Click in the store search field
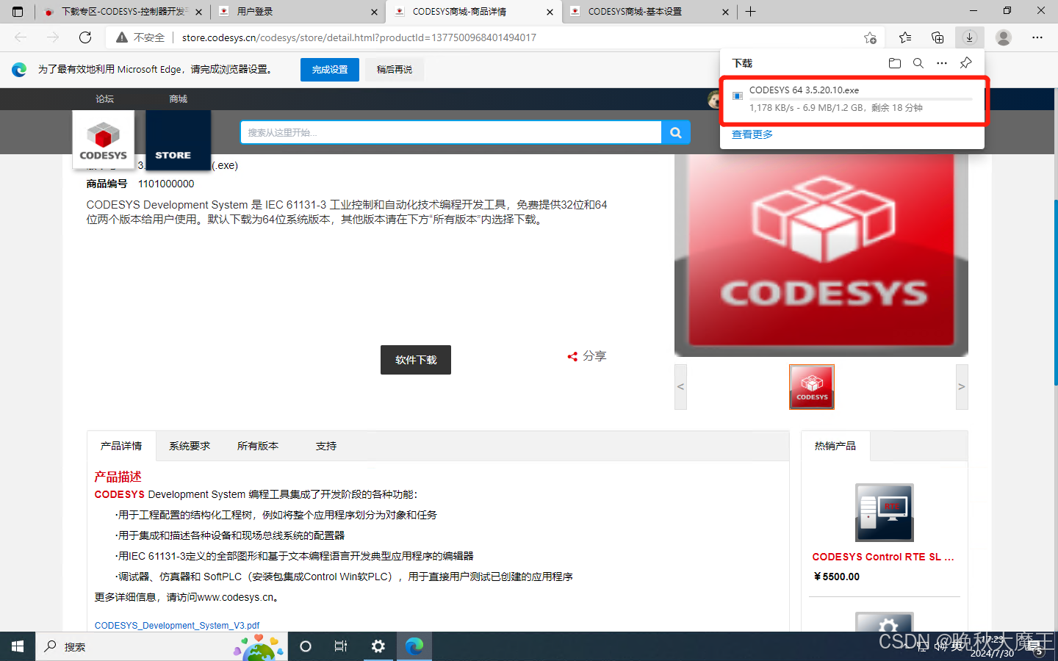Viewport: 1058px width, 661px height. coord(451,132)
